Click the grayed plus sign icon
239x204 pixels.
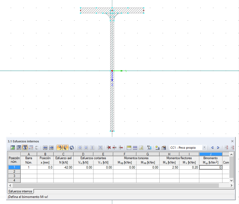coord(80,148)
